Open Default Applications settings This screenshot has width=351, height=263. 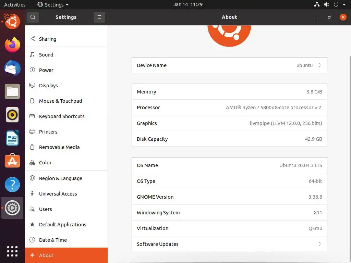66,225
